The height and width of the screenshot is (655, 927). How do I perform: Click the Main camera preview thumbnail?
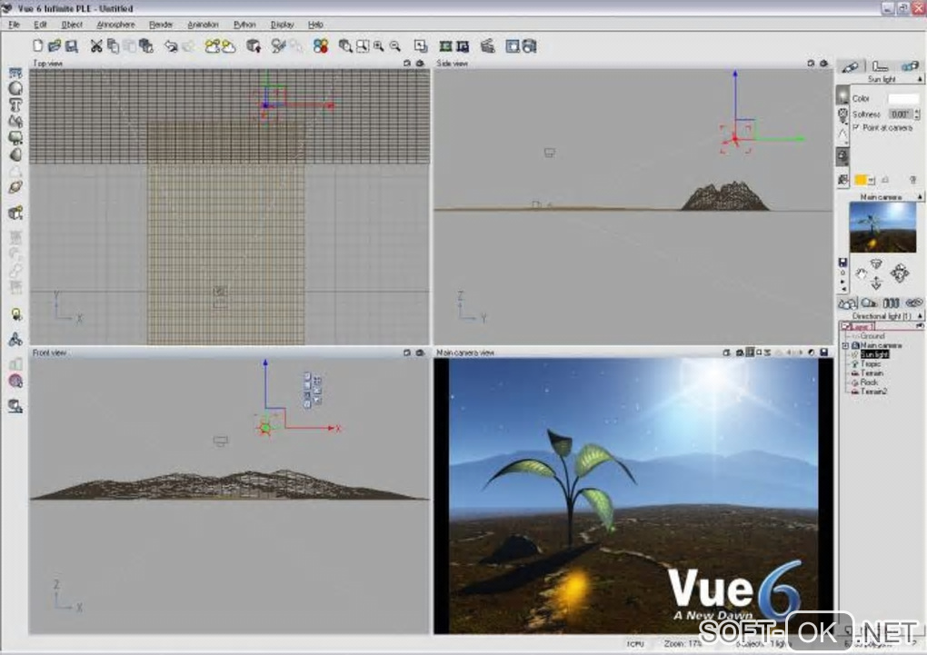tap(882, 228)
